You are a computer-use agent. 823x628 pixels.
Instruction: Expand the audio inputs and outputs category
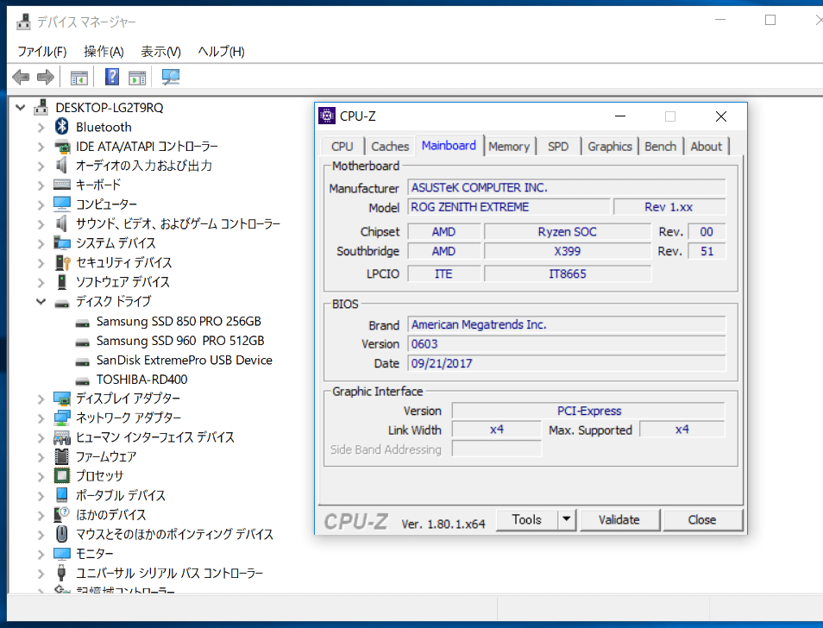pyautogui.click(x=41, y=166)
